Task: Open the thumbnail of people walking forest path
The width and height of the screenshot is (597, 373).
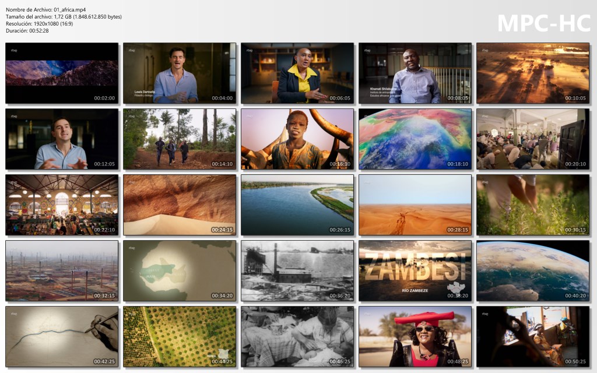Action: 180,139
